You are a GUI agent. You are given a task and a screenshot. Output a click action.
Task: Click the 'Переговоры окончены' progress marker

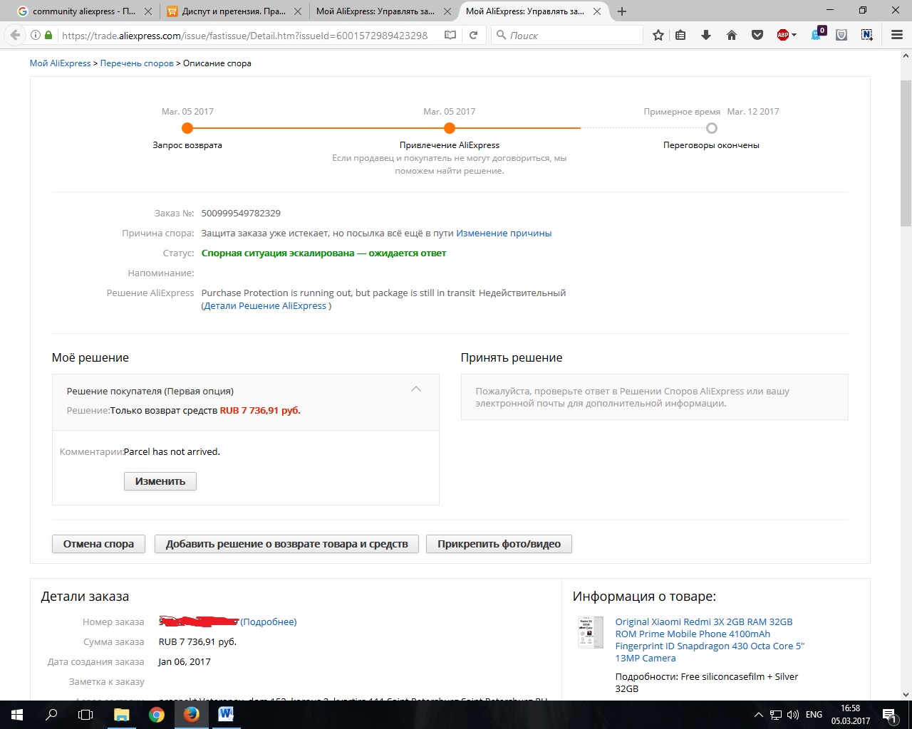tap(711, 128)
